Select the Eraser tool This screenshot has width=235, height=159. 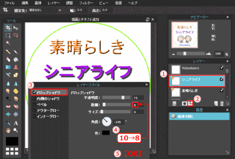point(8,59)
